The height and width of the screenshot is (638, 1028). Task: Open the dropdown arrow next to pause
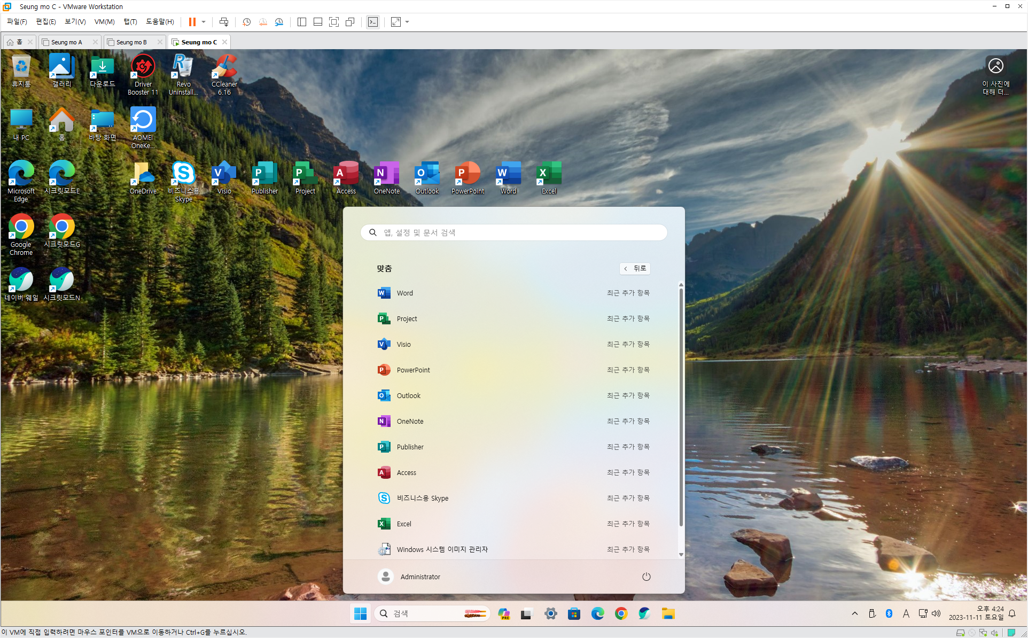pyautogui.click(x=204, y=22)
